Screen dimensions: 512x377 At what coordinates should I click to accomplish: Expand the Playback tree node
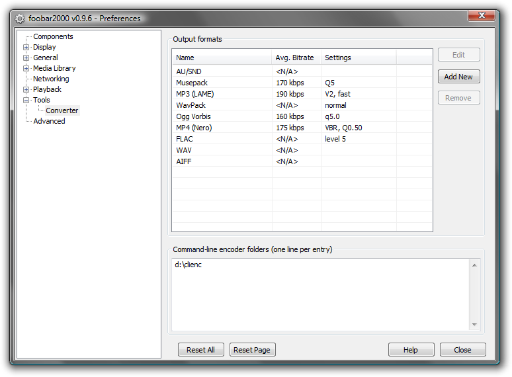click(x=26, y=90)
